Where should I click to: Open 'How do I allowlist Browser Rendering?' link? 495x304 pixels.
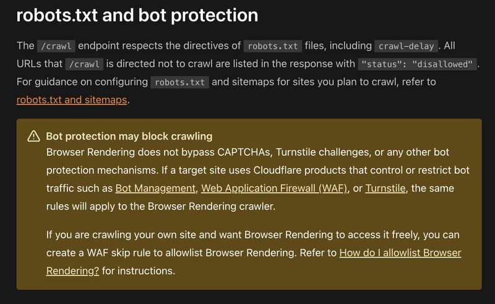(x=400, y=253)
